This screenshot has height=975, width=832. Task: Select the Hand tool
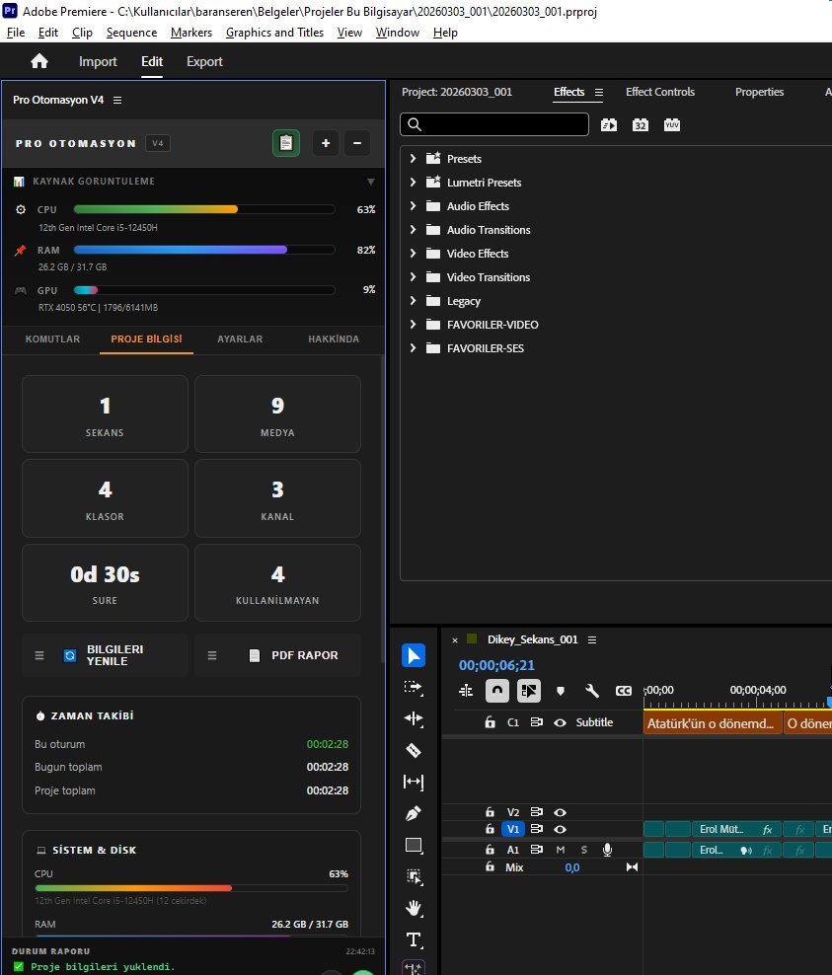(414, 908)
